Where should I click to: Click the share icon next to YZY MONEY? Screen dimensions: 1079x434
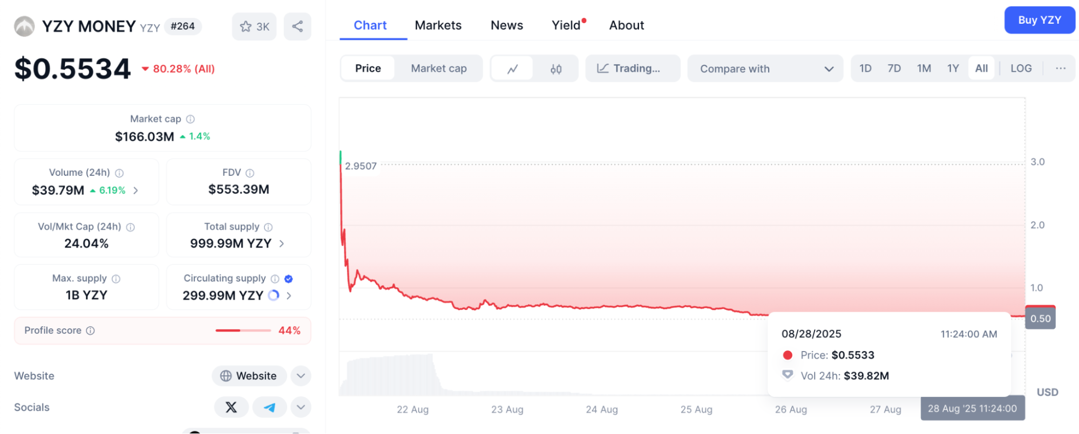[x=297, y=26]
